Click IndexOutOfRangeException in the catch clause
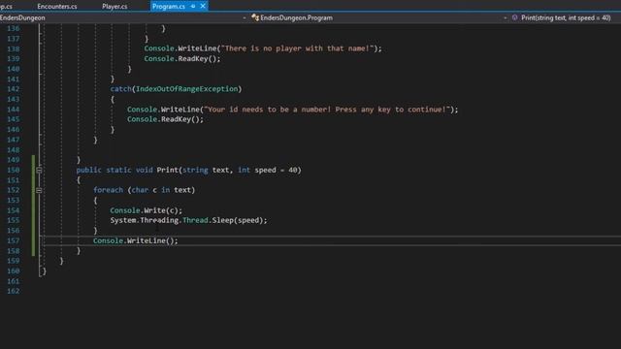This screenshot has height=349, width=621. coord(186,89)
